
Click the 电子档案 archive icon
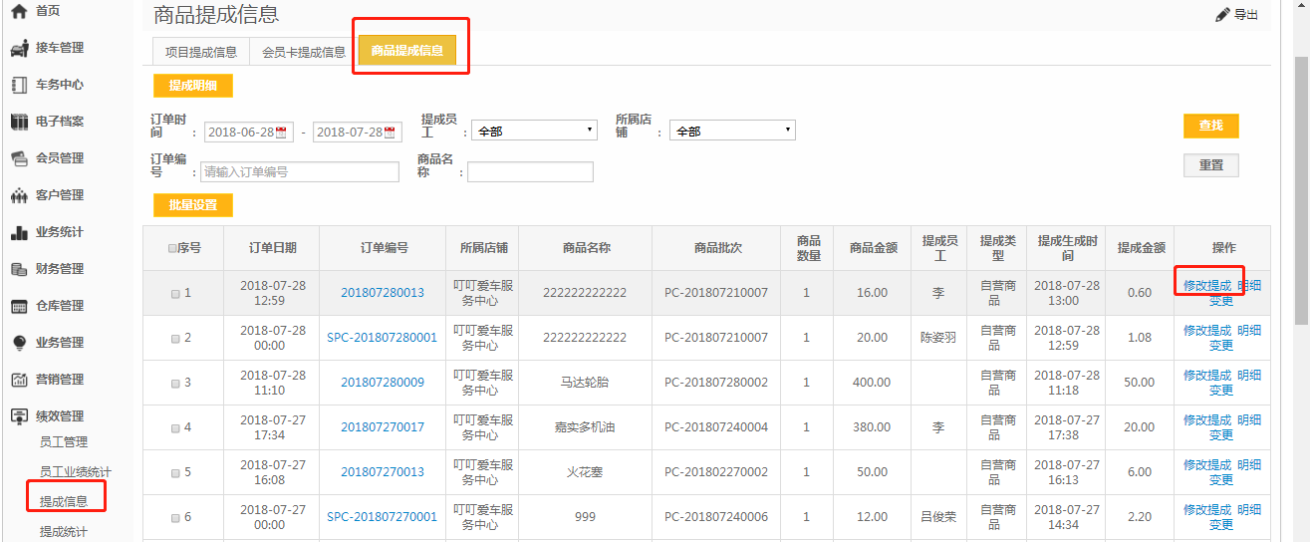point(18,122)
